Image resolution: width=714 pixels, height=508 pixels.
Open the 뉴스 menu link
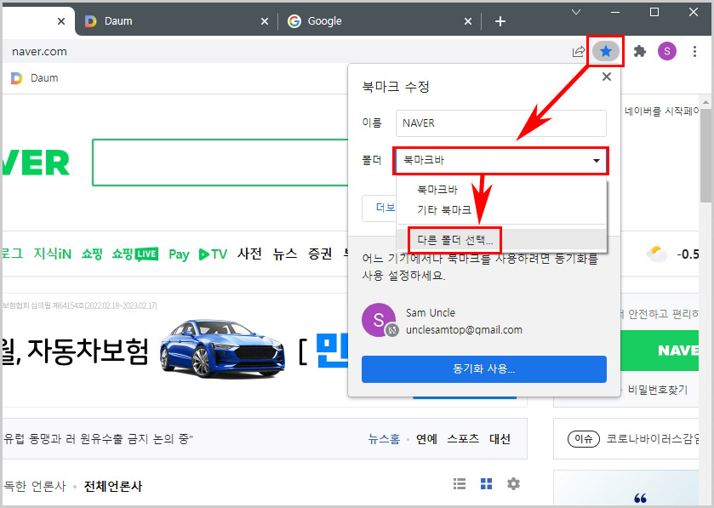coord(284,254)
